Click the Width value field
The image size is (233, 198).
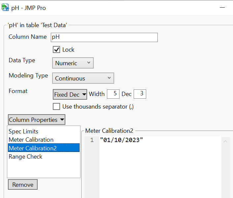click(x=113, y=94)
